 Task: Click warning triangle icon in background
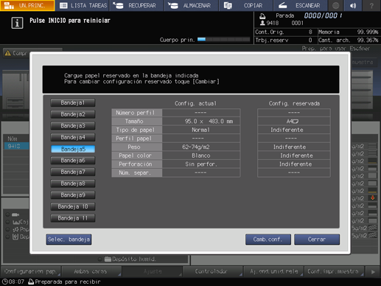coord(7,53)
